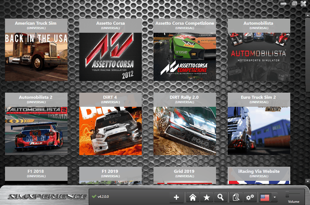Select the home icon in the toolbar
The height and width of the screenshot is (205, 310).
pos(192,197)
